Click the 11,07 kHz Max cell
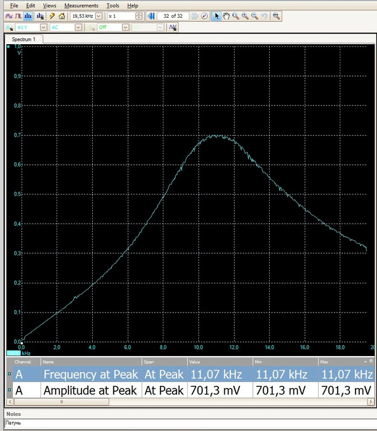This screenshot has height=431, width=377. [x=347, y=374]
